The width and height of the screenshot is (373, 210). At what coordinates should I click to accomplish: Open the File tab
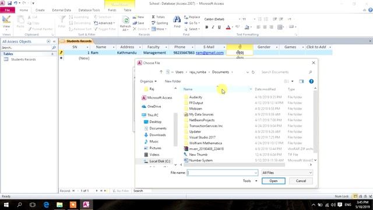click(x=8, y=10)
